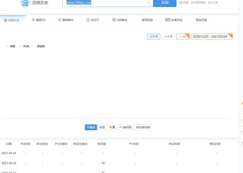Show the 收录 chart data
243x173 pixels.
pyautogui.click(x=102, y=128)
